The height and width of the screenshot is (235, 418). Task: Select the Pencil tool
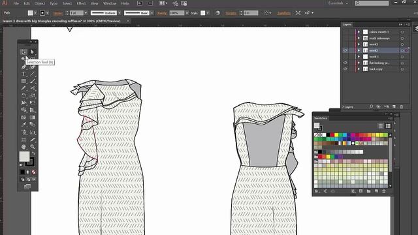tap(24, 88)
